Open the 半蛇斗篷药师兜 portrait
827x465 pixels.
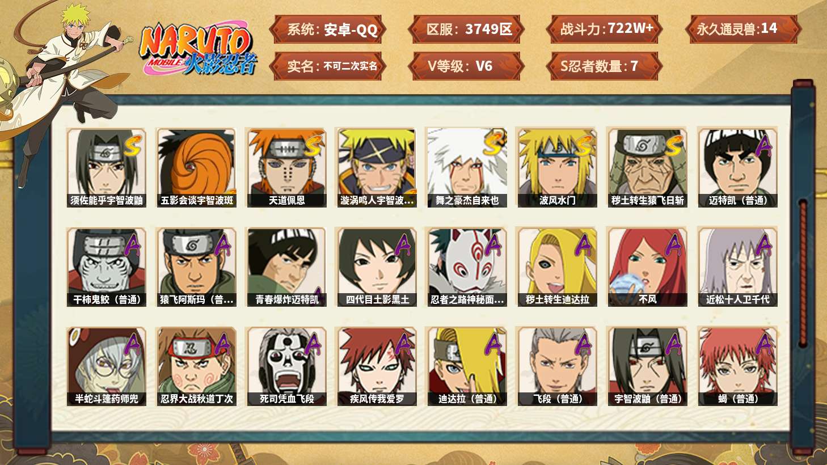106,366
